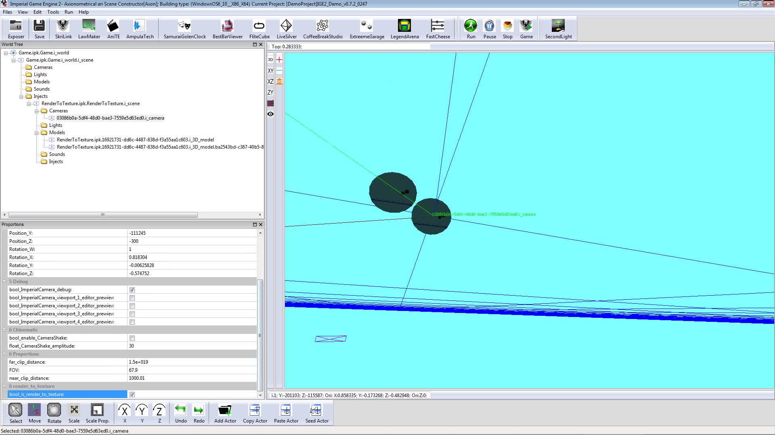Click World Tree horizontal scrollbar thumb
The width and height of the screenshot is (775, 435).
pos(103,215)
